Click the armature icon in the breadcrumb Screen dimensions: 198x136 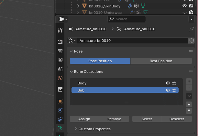tap(119, 29)
